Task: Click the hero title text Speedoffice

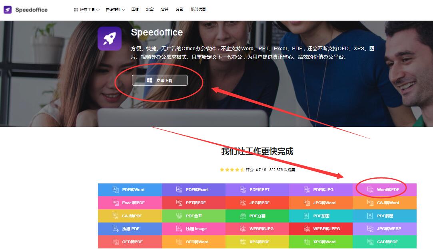Action: coord(157,32)
